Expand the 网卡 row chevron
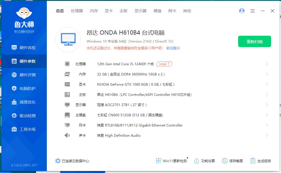This screenshot has width=281, height=173. click(267, 125)
